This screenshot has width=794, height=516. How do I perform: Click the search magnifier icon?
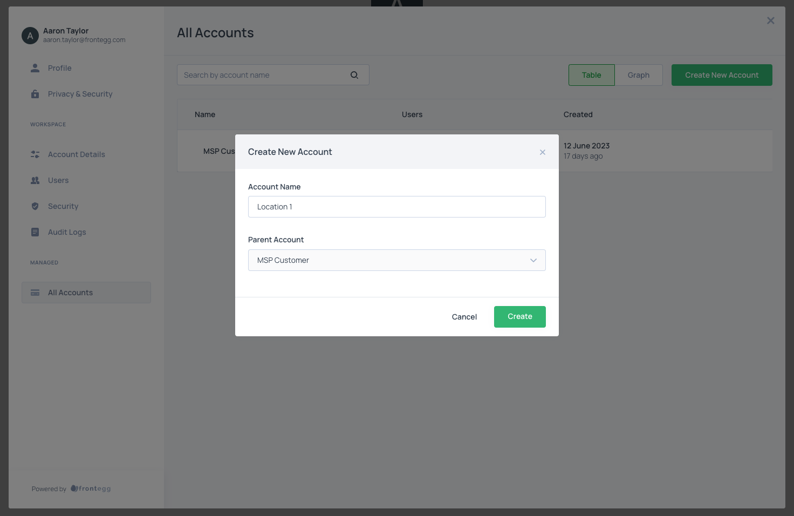354,75
